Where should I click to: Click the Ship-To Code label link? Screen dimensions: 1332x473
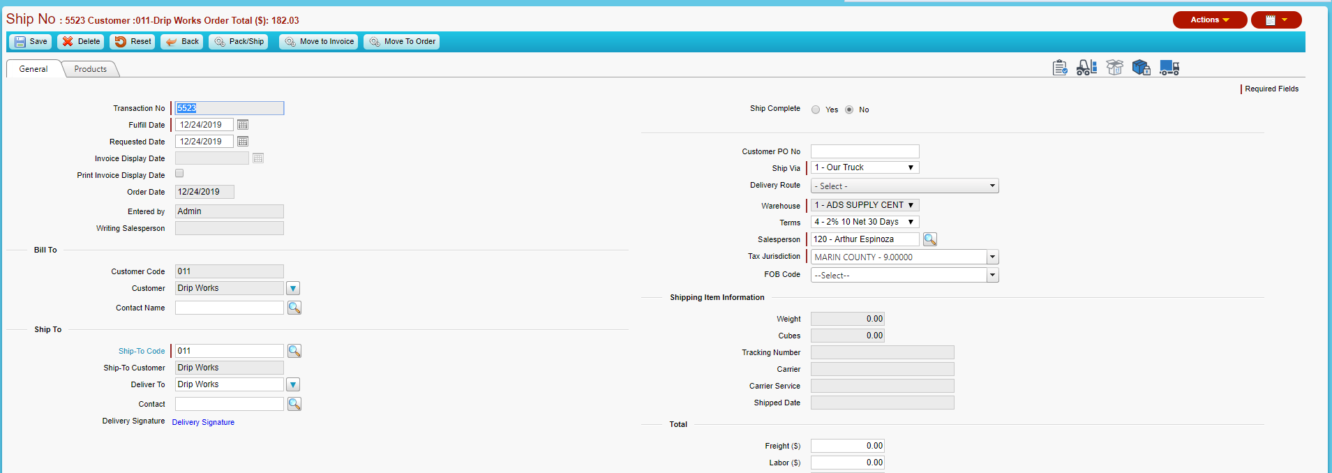(x=142, y=351)
